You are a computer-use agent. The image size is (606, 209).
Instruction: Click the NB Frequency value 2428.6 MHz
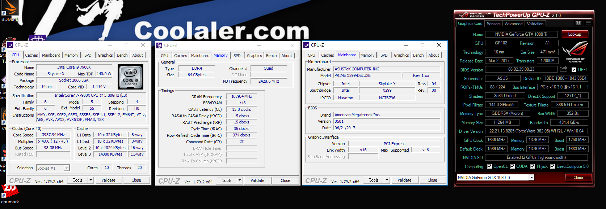point(269,81)
